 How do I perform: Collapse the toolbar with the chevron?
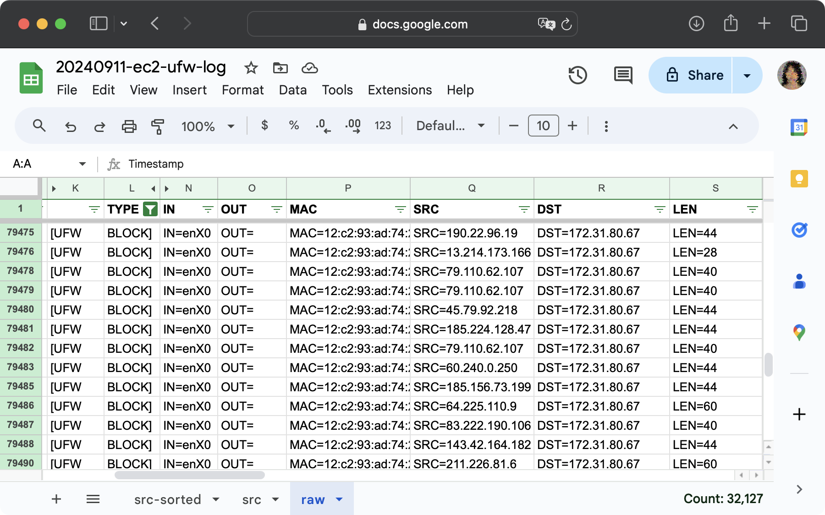tap(733, 126)
